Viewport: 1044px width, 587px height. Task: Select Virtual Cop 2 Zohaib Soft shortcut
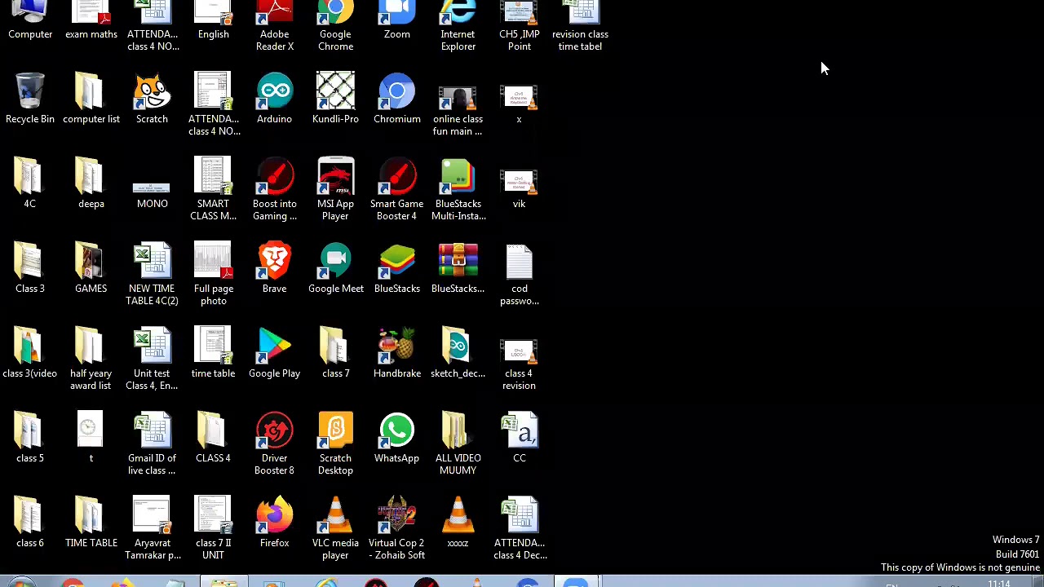click(x=396, y=528)
